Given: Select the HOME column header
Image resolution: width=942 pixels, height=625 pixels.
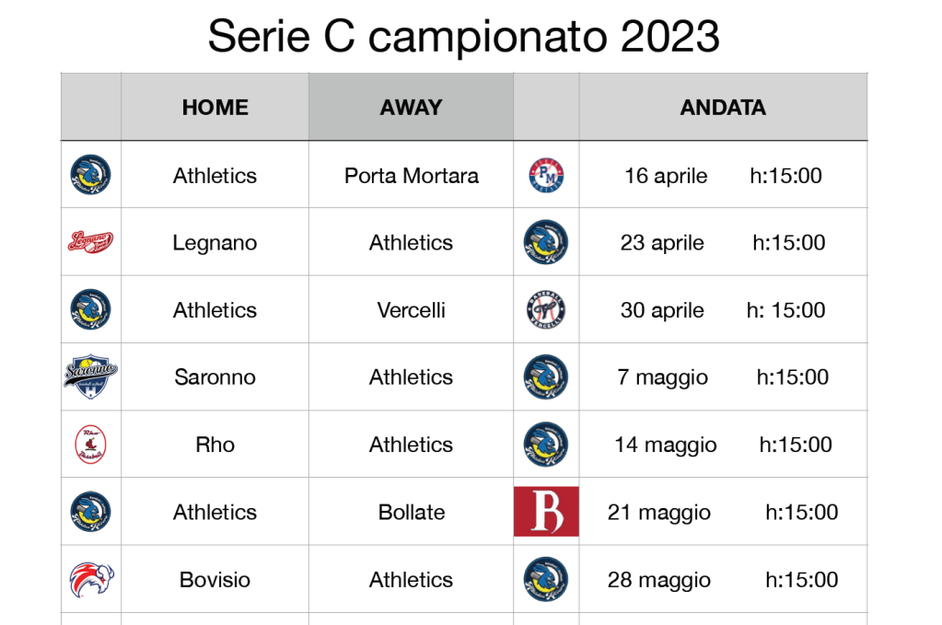Looking at the screenshot, I should 215,108.
